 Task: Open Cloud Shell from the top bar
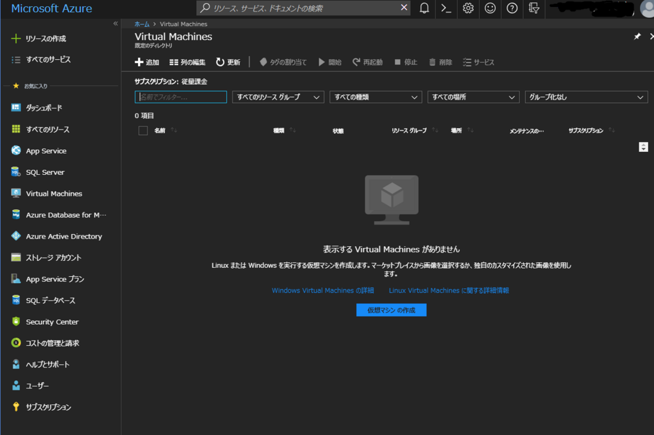446,9
